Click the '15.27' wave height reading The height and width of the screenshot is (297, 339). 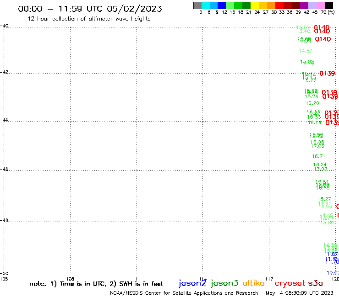324,199
